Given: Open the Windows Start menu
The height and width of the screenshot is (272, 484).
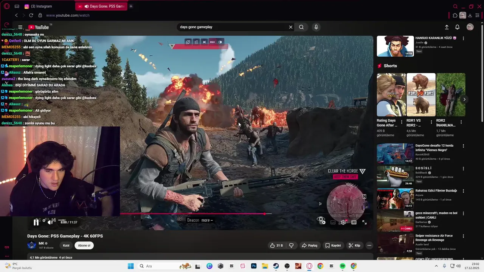Looking at the screenshot, I should (x=131, y=266).
